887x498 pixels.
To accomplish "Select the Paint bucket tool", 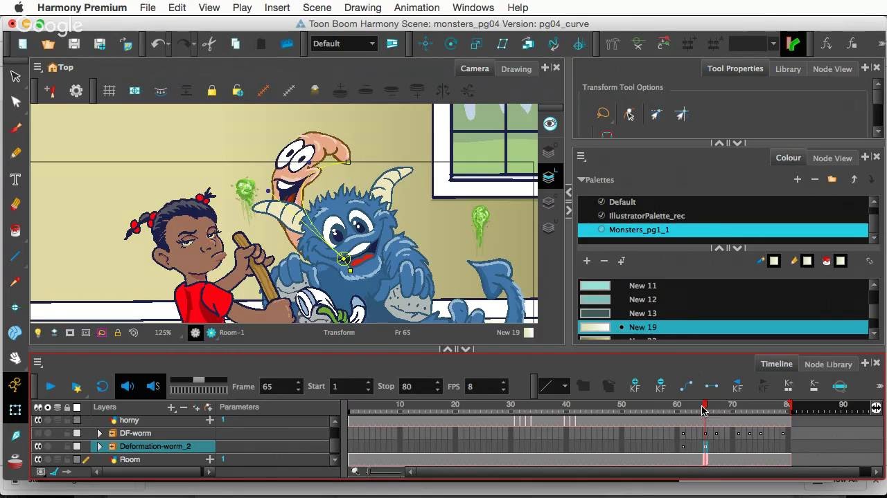I will 15,230.
